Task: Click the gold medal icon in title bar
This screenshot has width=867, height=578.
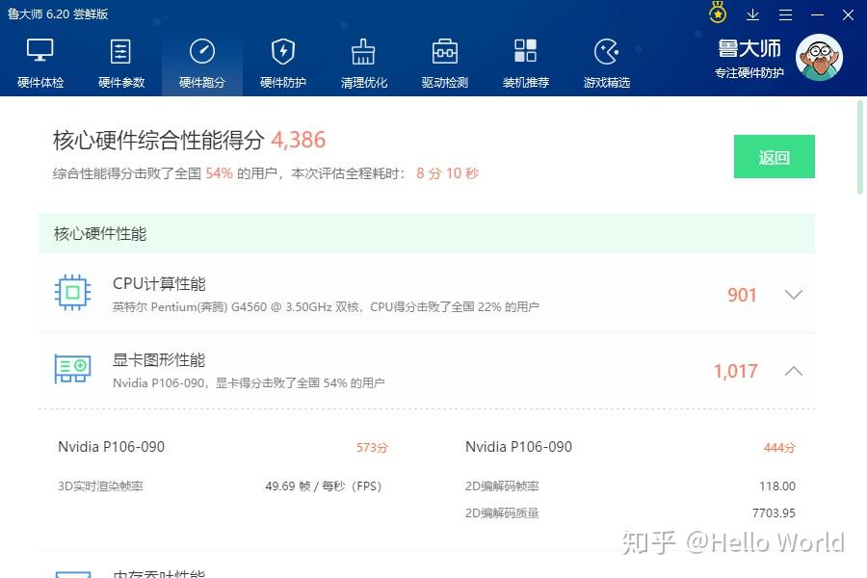Action: [x=718, y=13]
